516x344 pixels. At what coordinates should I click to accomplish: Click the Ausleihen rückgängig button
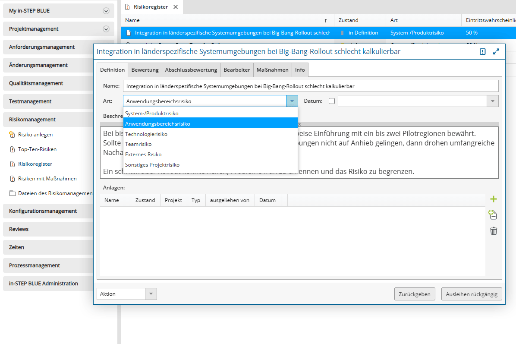pyautogui.click(x=472, y=294)
